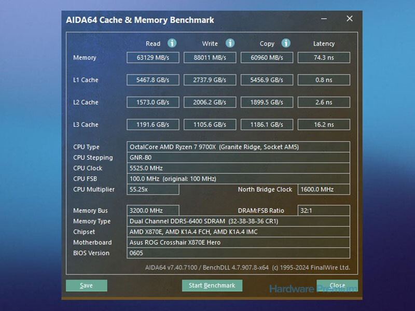Screen dimensions: 415x311
Task: Click the CPU Type field Ryzen 7 9700X
Action: [x=239, y=147]
